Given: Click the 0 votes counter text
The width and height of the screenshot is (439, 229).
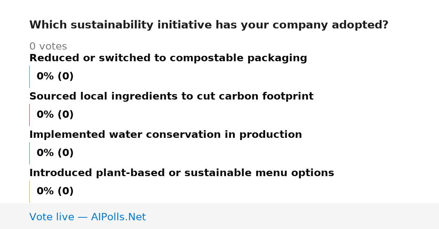Looking at the screenshot, I should 48,47.
